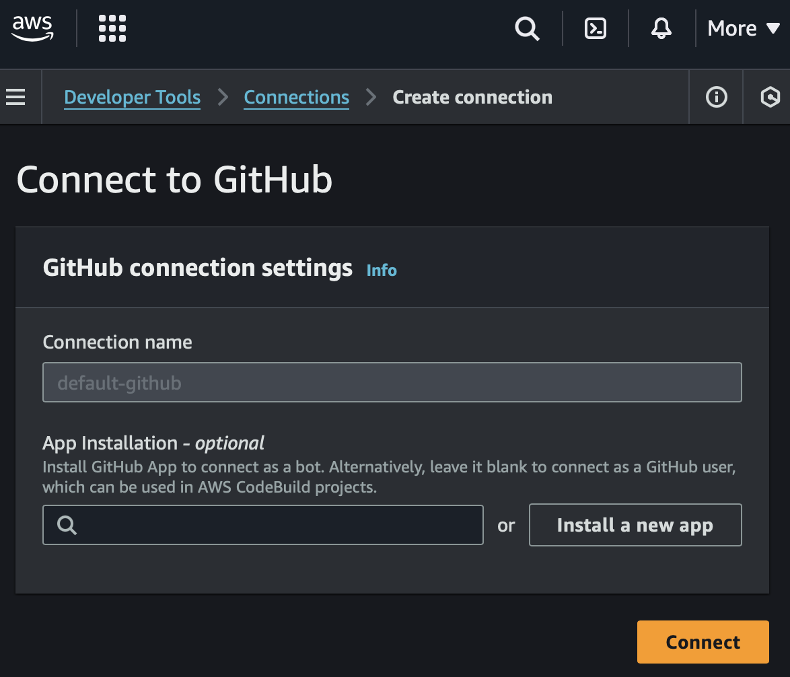Viewport: 790px width, 677px height.
Task: Select Connections in the breadcrumb trail
Action: point(296,98)
